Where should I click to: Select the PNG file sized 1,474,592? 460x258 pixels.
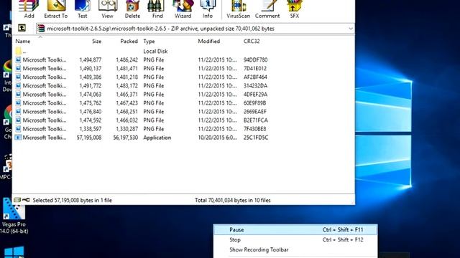pos(142,120)
